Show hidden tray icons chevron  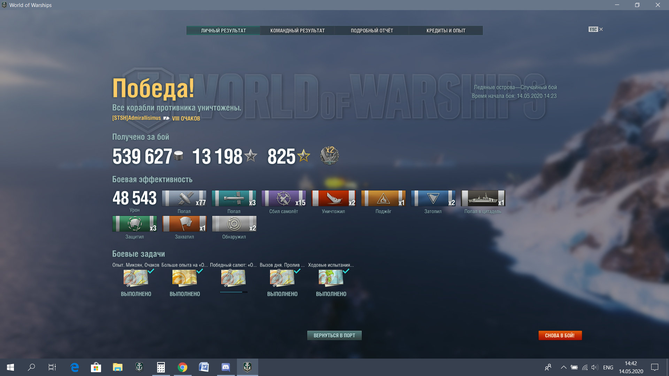(x=563, y=367)
